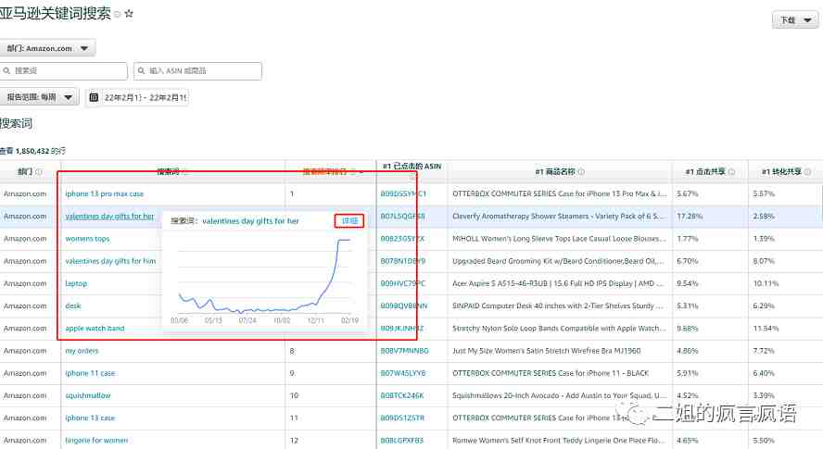Click conversion share value 10.11%
Viewport: 823px width, 449px height.
point(766,283)
